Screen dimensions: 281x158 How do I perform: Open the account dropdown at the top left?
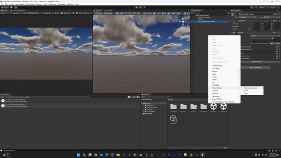pyautogui.click(x=5, y=7)
